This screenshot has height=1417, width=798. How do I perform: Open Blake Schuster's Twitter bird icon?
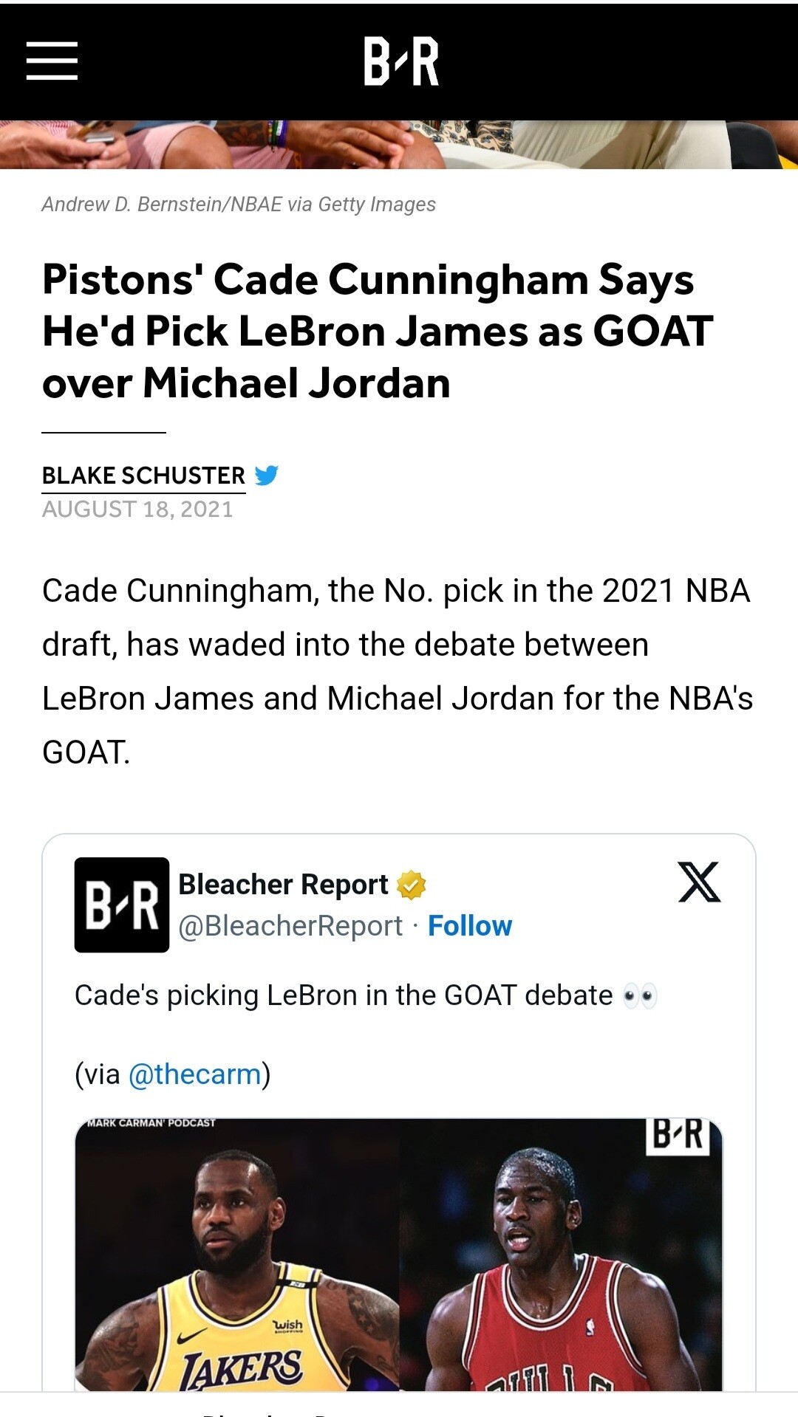pyautogui.click(x=266, y=475)
